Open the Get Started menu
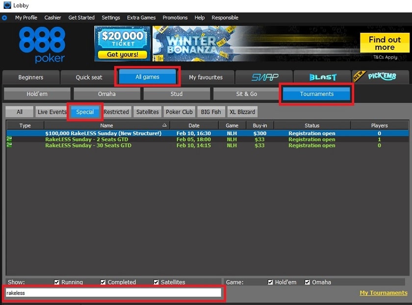This screenshot has width=412, height=305. tap(81, 18)
